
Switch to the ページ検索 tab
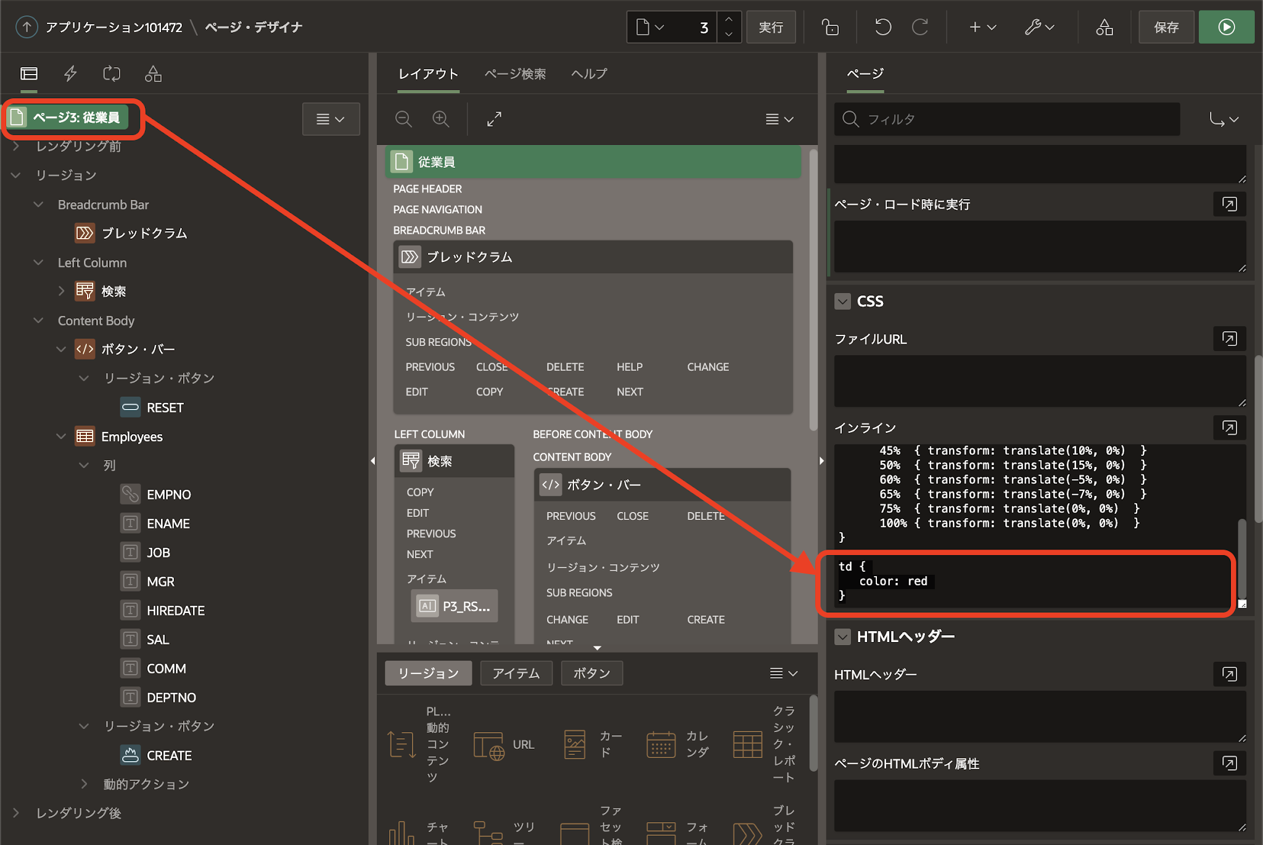515,74
